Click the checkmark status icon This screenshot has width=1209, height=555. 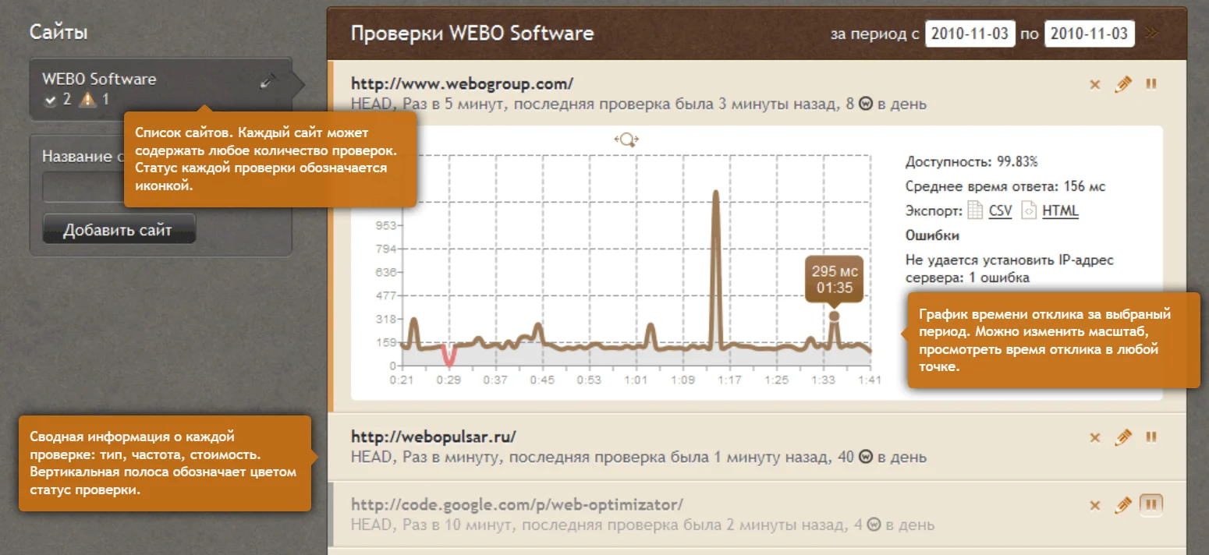51,101
